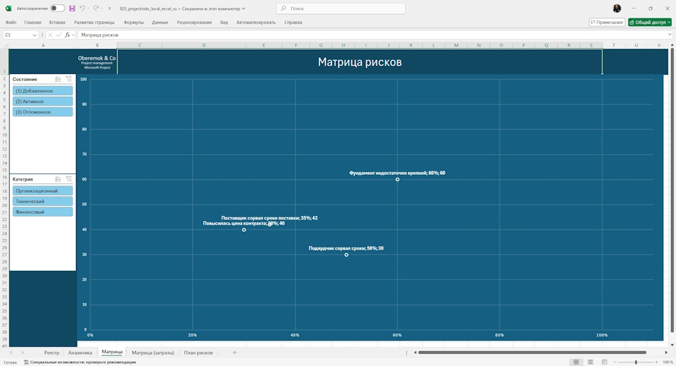Click the Поставщик сорвал сроки поставки label
The width and height of the screenshot is (676, 366).
click(x=270, y=218)
